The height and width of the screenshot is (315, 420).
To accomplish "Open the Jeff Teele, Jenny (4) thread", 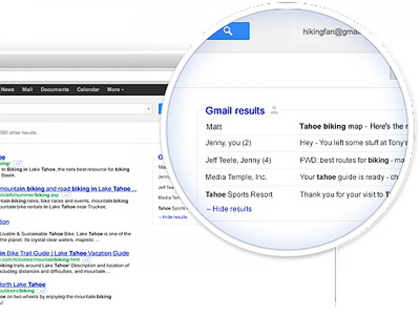I will tap(238, 160).
